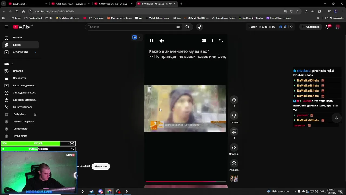Image resolution: width=346 pixels, height=195 pixels.
Task: Open the Emails bookmark folder
Action: 16,18
